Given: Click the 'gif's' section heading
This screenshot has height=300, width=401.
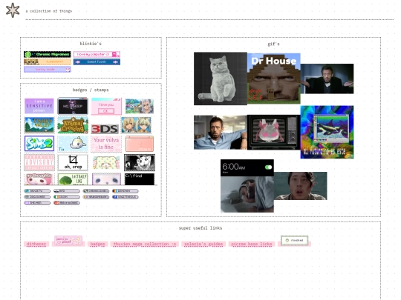Looking at the screenshot, I should (273, 44).
